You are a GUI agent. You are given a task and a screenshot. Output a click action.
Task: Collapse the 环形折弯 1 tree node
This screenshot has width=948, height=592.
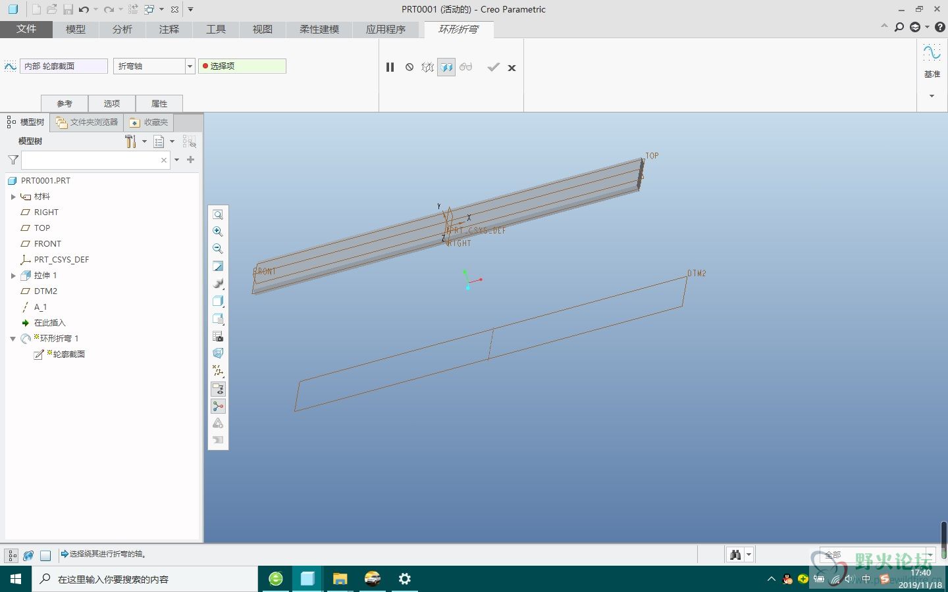tap(13, 339)
